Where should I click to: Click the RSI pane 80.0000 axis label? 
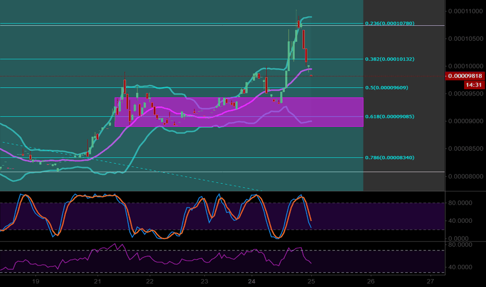point(460,245)
